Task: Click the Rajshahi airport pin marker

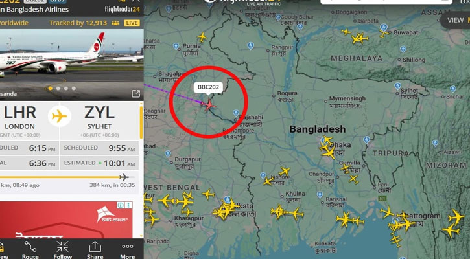Action: pyautogui.click(x=236, y=113)
